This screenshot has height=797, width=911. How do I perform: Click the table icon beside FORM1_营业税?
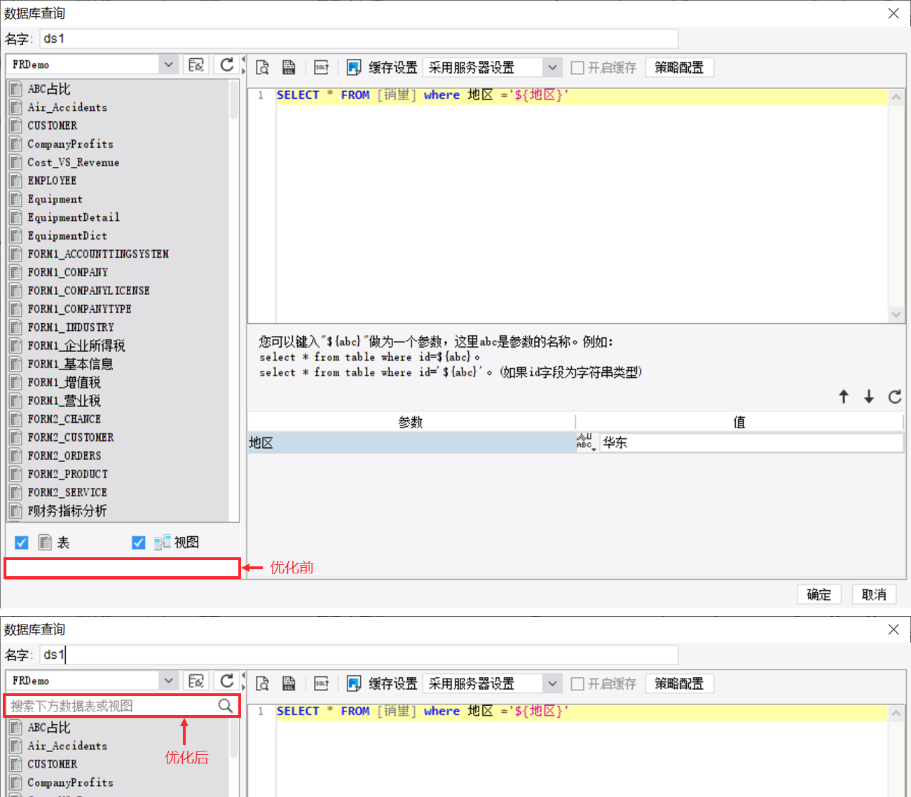point(16,401)
